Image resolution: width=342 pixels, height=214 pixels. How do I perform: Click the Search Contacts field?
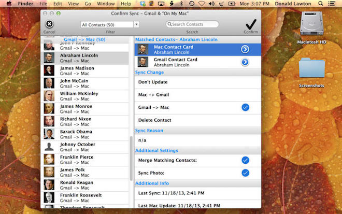pos(192,24)
